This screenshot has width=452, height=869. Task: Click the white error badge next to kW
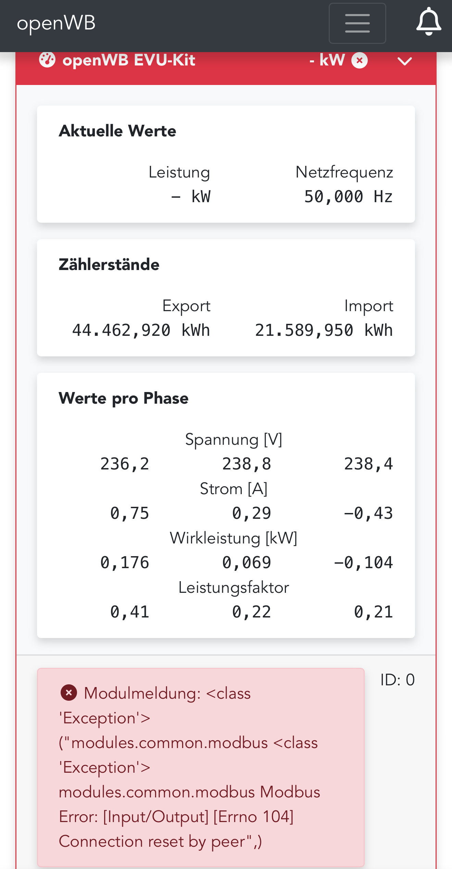pos(360,61)
